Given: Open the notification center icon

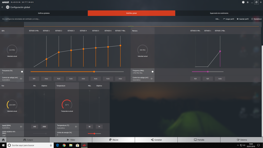Looking at the screenshot, I should coord(259,145).
